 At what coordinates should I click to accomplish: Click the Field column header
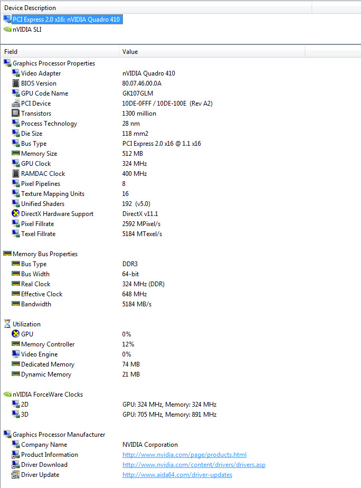60,52
